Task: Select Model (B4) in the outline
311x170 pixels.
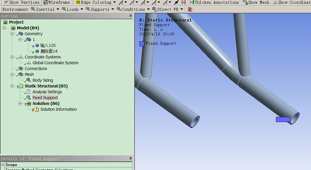Action: pyautogui.click(x=28, y=28)
